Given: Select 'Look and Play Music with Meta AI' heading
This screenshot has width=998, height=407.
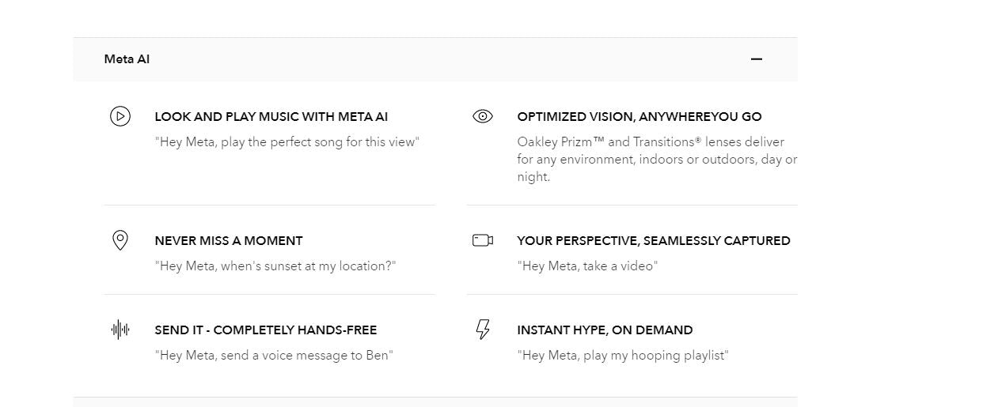Looking at the screenshot, I should (271, 117).
